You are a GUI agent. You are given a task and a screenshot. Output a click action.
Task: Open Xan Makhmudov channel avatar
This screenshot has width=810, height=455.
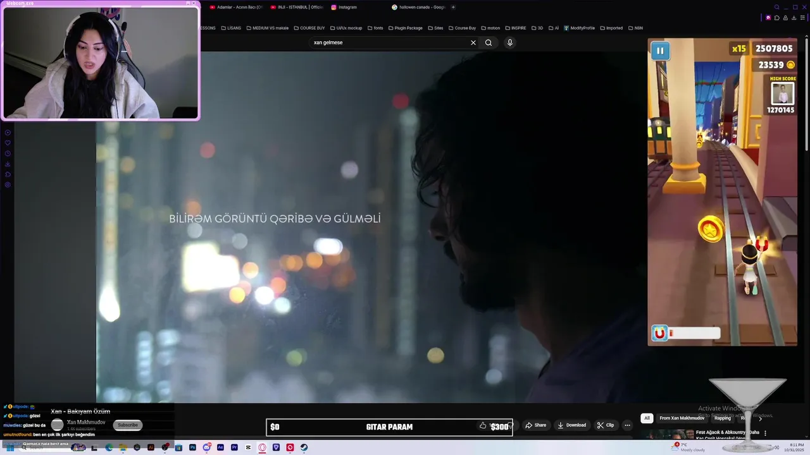coord(58,425)
